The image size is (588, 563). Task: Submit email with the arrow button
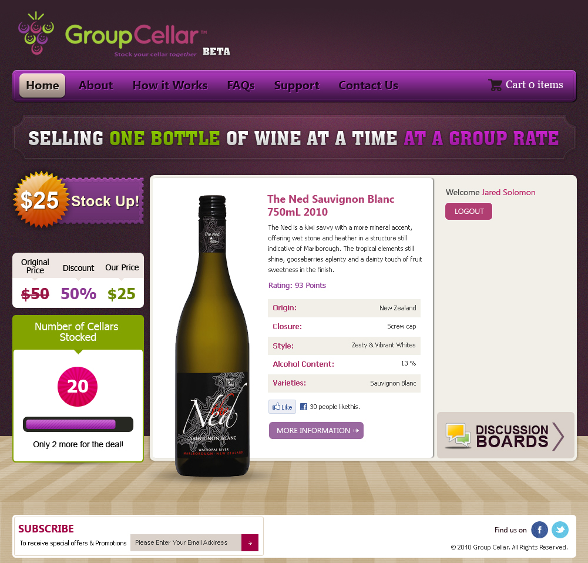[250, 542]
